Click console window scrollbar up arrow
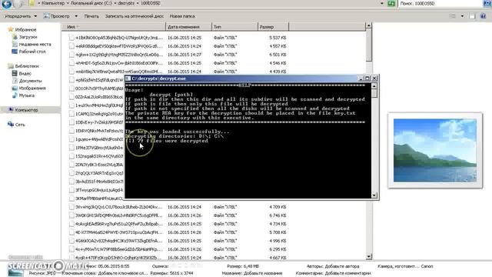The image size is (492, 277). 374,86
